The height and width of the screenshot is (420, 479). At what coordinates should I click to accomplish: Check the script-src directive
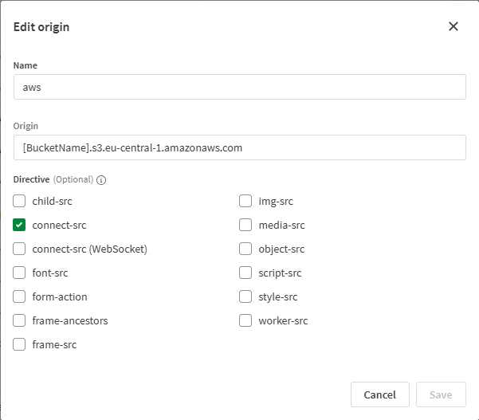coord(246,273)
